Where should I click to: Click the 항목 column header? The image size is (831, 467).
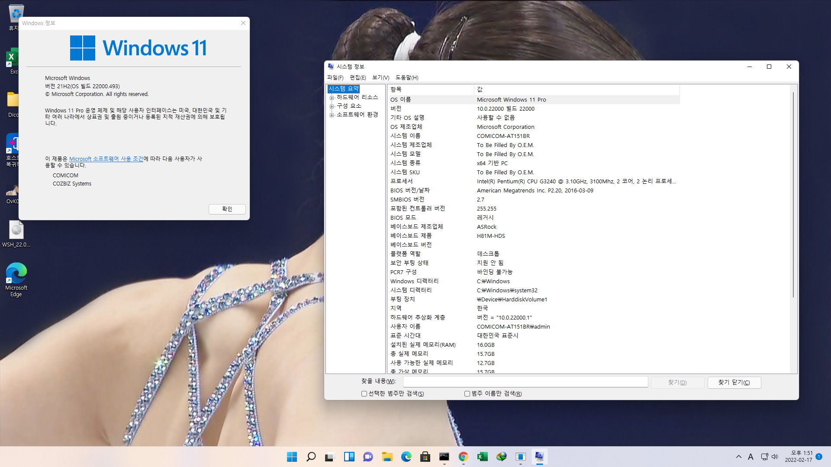(431, 90)
